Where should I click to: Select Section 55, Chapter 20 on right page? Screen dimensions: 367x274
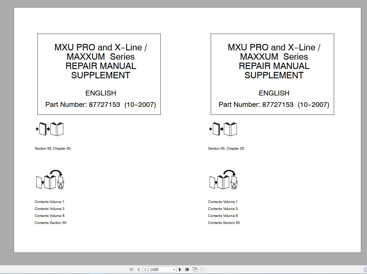pos(226,148)
